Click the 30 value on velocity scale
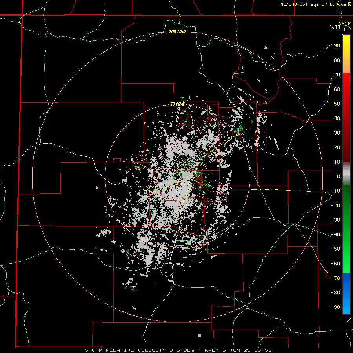 pyautogui.click(x=337, y=133)
